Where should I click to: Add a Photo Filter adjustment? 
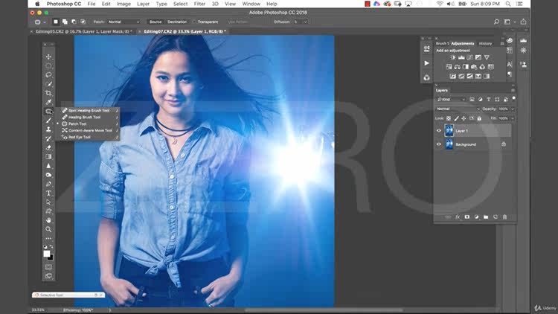(x=474, y=66)
